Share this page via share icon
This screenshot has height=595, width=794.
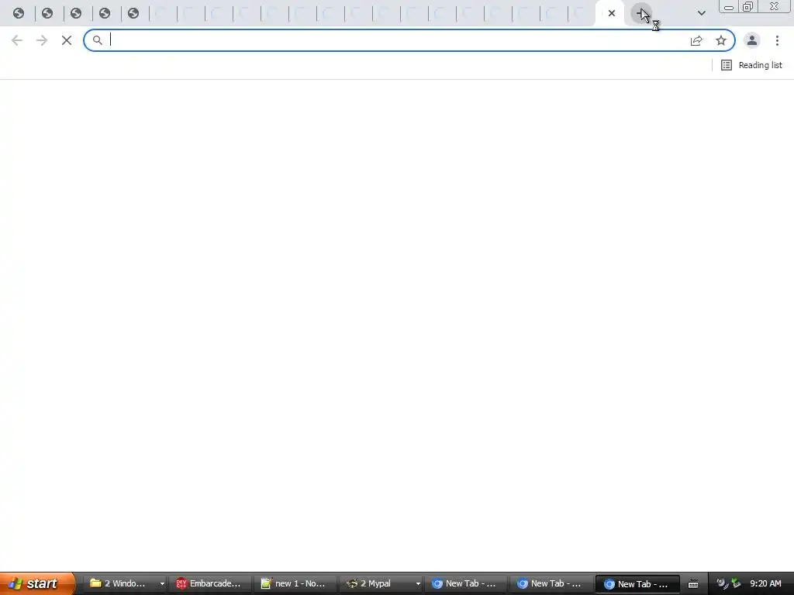point(696,40)
